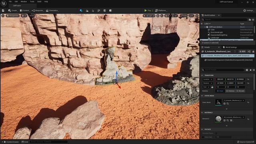Open the Brush Editing mode icon
Screen dimensions: 256x144
(x=110, y=11)
